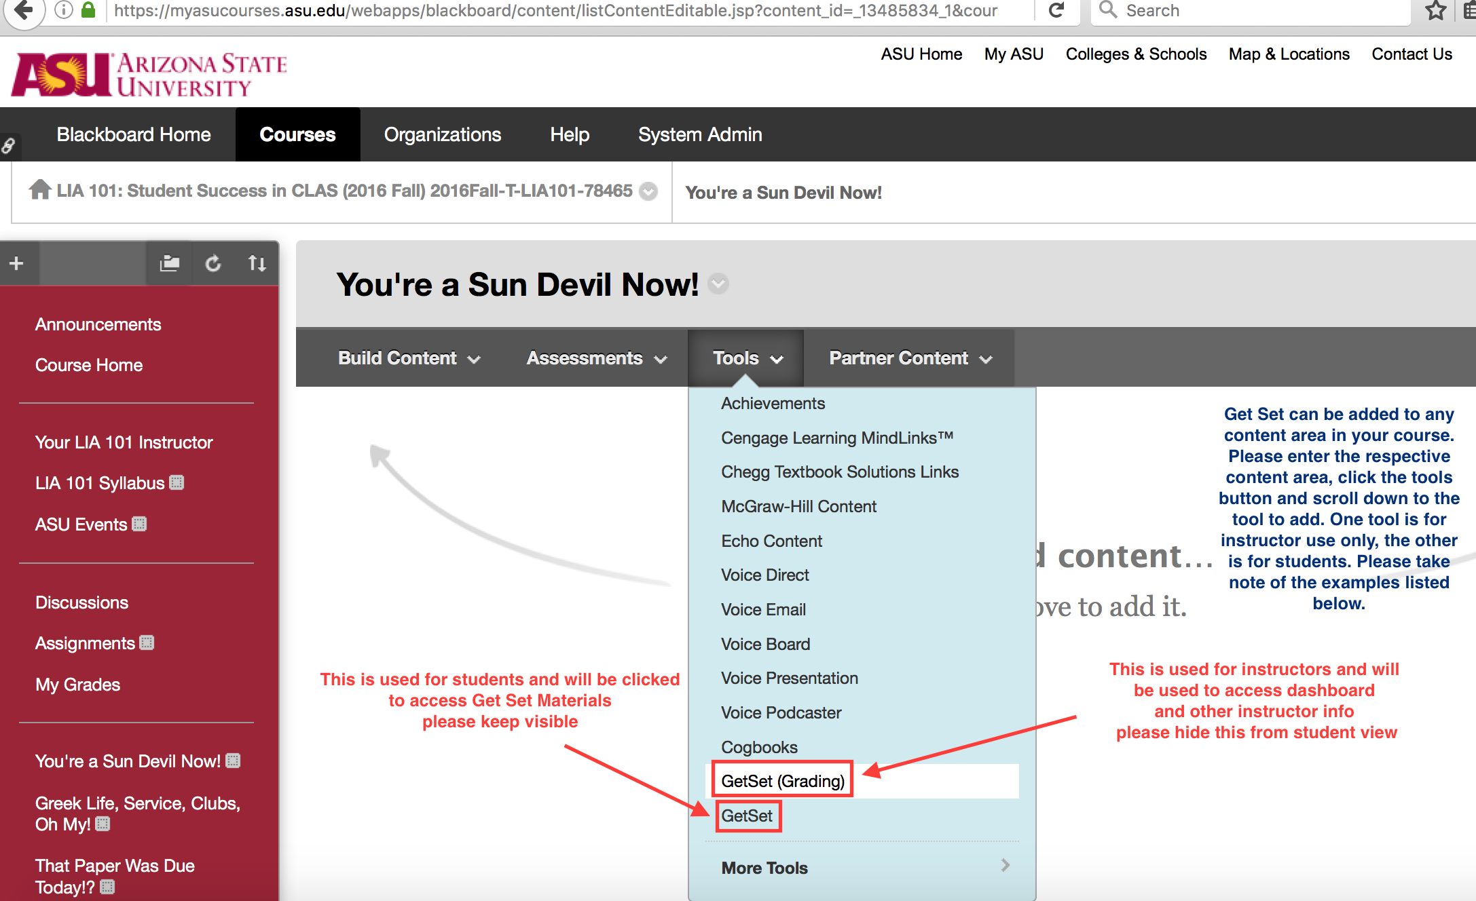The height and width of the screenshot is (901, 1476).
Task: Click the icon beside That Paper Was Due Today!?
Action: click(107, 886)
